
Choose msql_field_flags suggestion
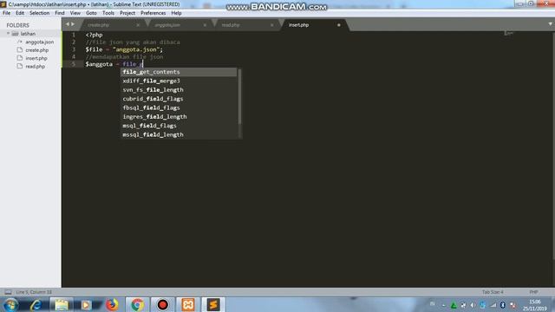click(179, 126)
